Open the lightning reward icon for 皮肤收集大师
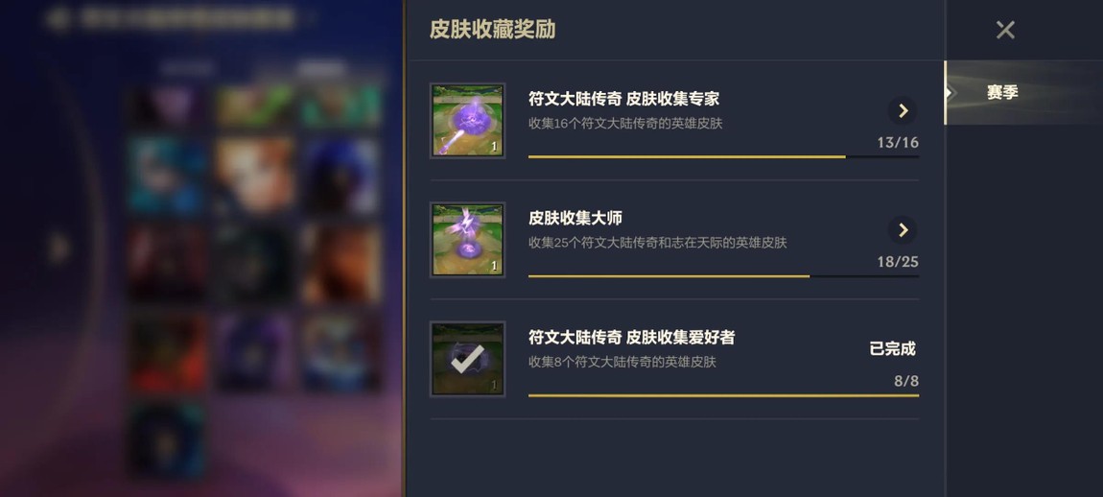Image resolution: width=1103 pixels, height=497 pixels. [x=468, y=239]
